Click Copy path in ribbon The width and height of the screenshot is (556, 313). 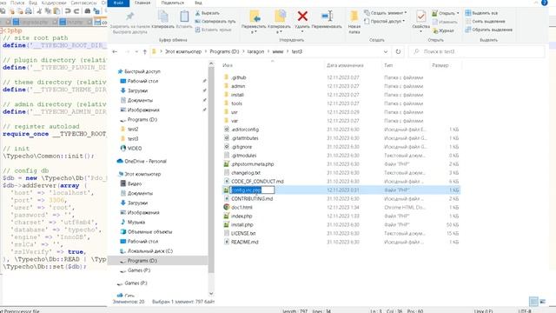pyautogui.click(x=215, y=21)
